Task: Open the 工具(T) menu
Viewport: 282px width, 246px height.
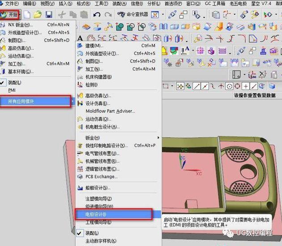Action: [102, 4]
